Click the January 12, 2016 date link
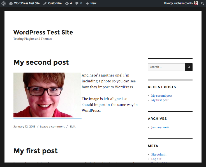 tap(24, 127)
